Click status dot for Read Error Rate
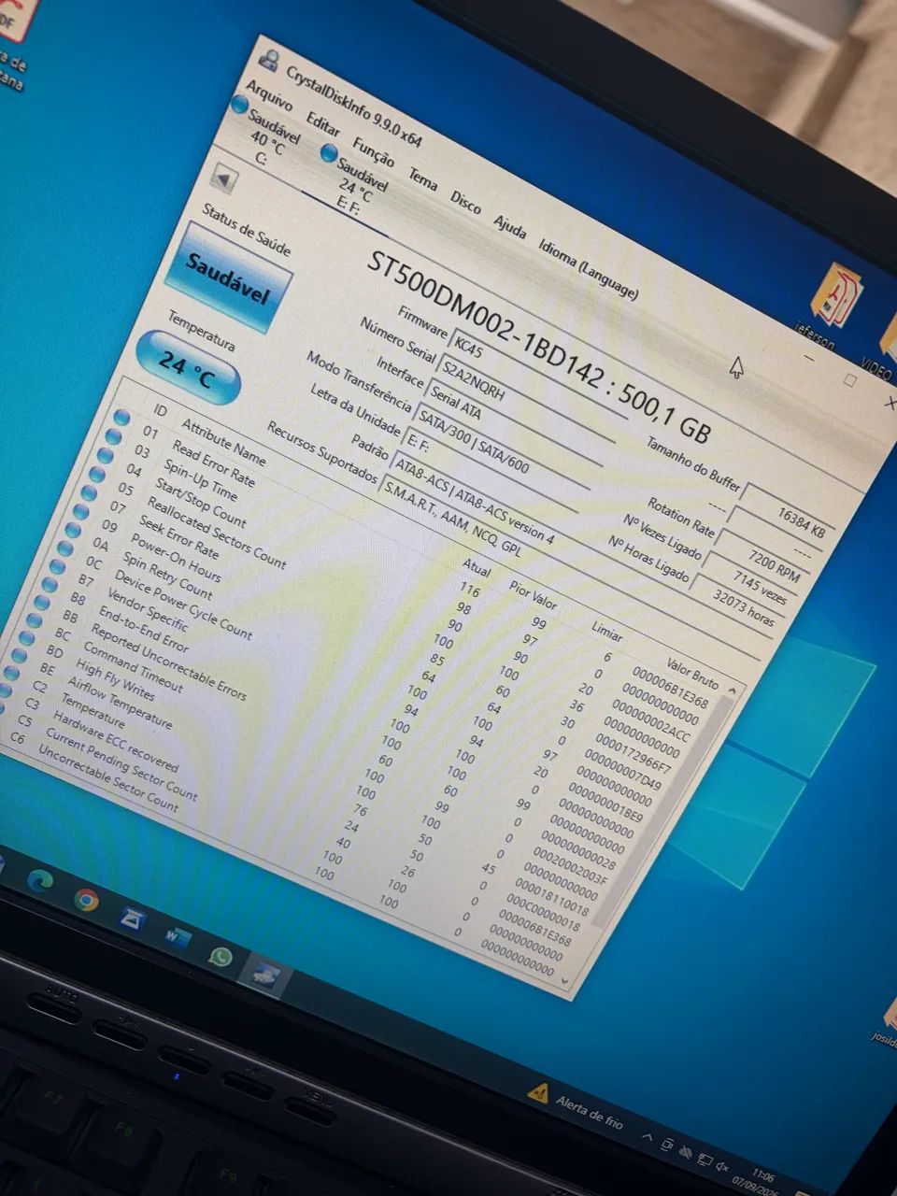 click(121, 417)
